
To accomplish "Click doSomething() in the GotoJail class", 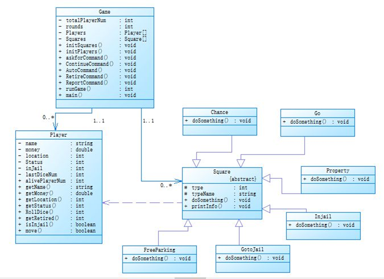I will point(243,258).
